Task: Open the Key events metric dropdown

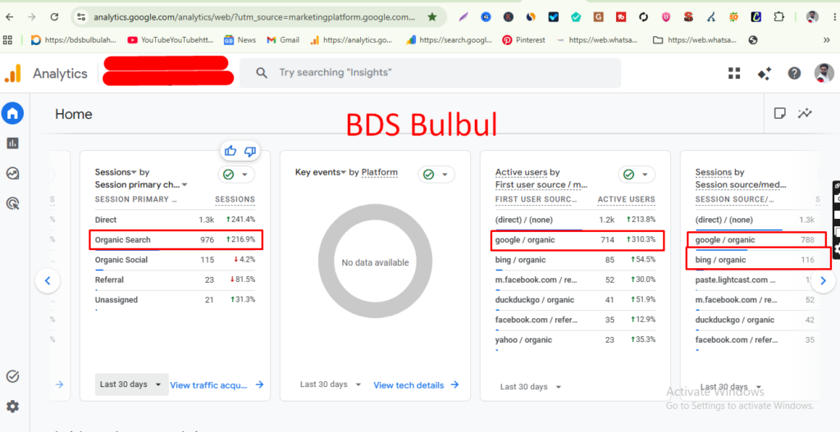Action: pyautogui.click(x=321, y=172)
